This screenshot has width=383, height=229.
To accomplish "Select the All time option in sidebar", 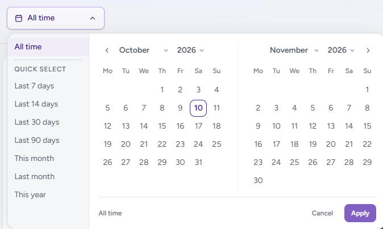I will click(x=48, y=47).
